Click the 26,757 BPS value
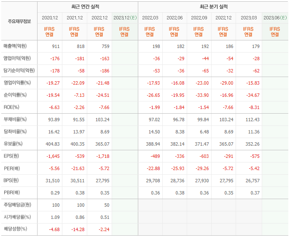Viewport: 290px width, 237px height. (252, 181)
